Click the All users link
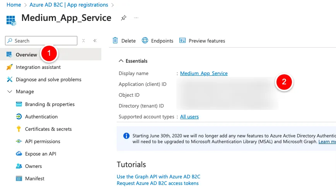Image resolution: width=336 pixels, height=195 pixels. [189, 116]
